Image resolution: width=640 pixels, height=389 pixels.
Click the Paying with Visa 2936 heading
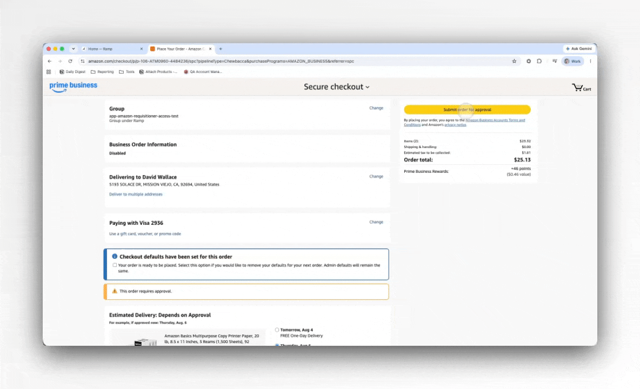pyautogui.click(x=136, y=223)
